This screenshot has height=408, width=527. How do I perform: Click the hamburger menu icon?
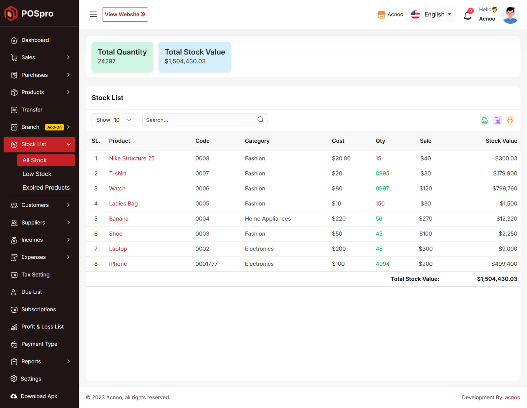coord(93,14)
